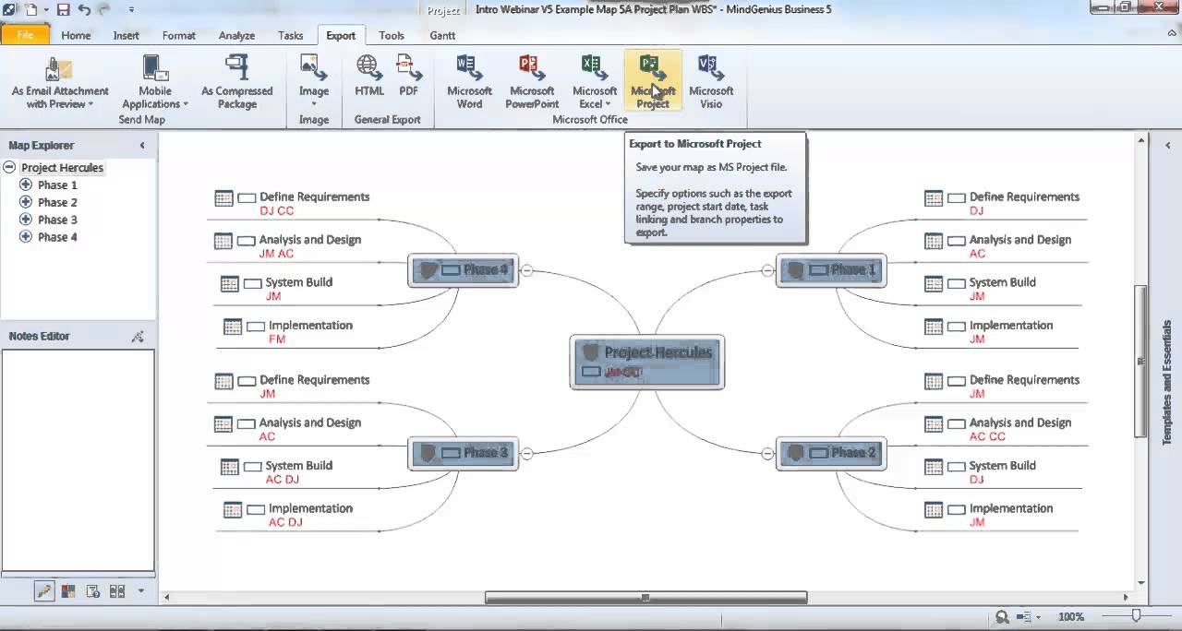Click the MindGenius application icon in title bar
The width and height of the screenshot is (1182, 631).
coord(8,9)
